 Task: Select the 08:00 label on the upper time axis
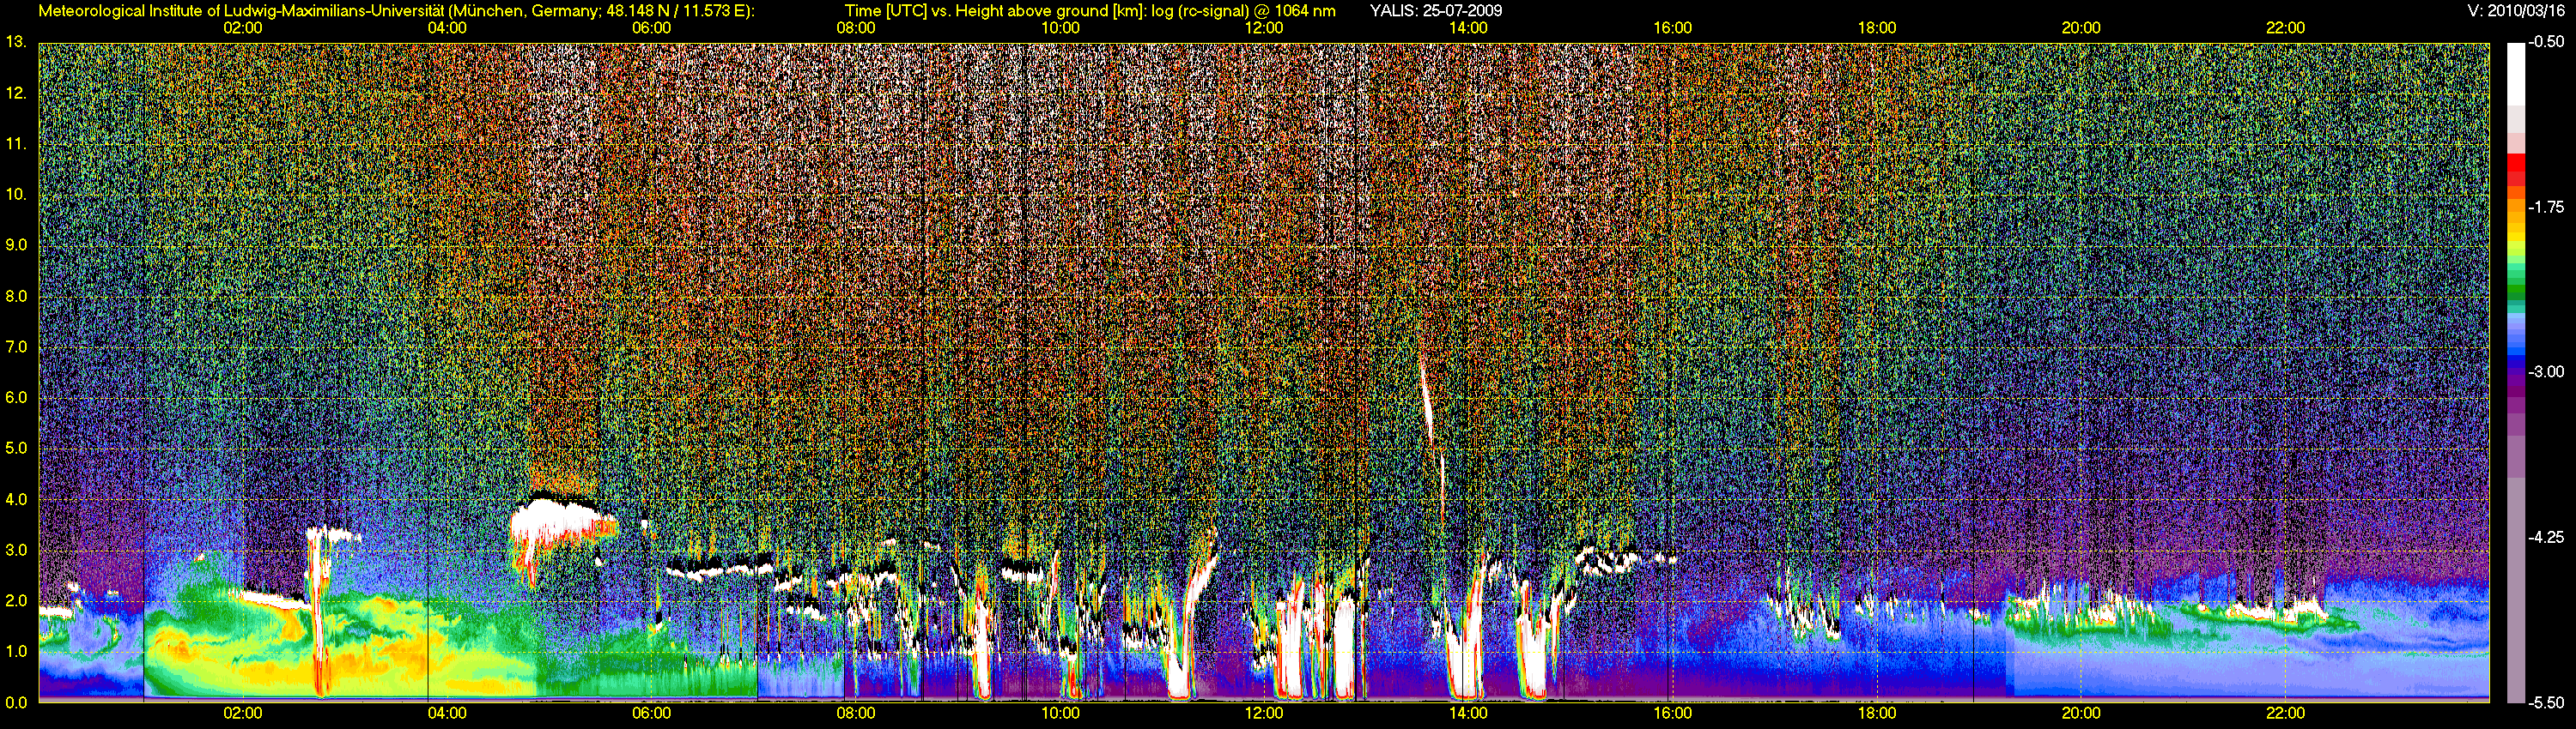[856, 28]
